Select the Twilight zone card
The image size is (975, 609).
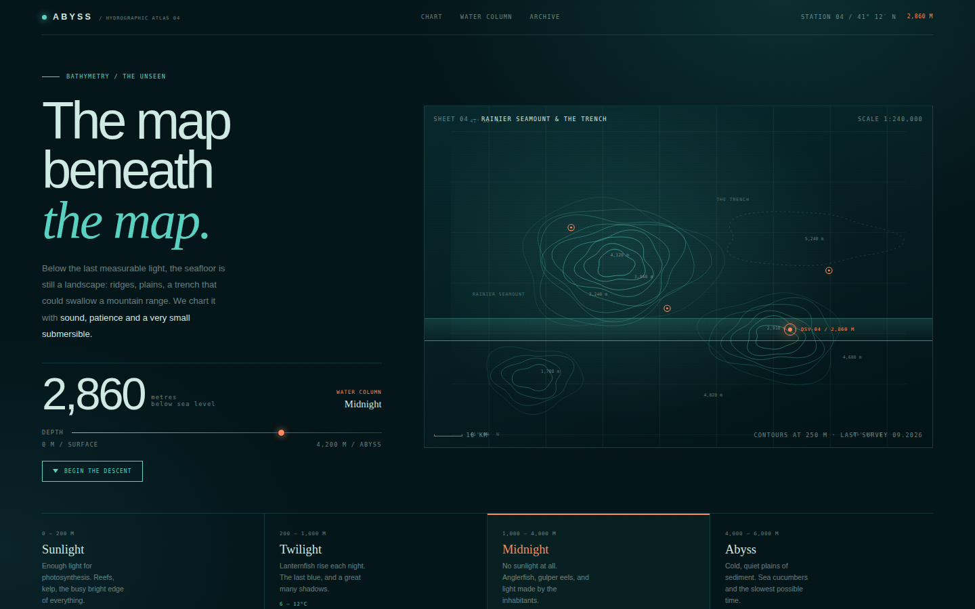pyautogui.click(x=376, y=562)
